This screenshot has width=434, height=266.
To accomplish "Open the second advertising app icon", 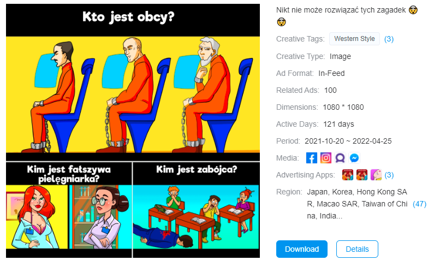I will 362,175.
